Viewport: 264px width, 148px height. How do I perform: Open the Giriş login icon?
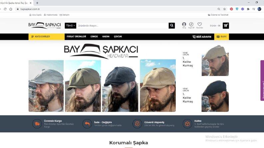pyautogui.click(x=184, y=24)
